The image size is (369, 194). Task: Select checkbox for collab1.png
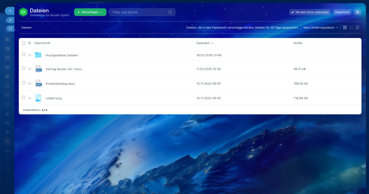[24, 97]
